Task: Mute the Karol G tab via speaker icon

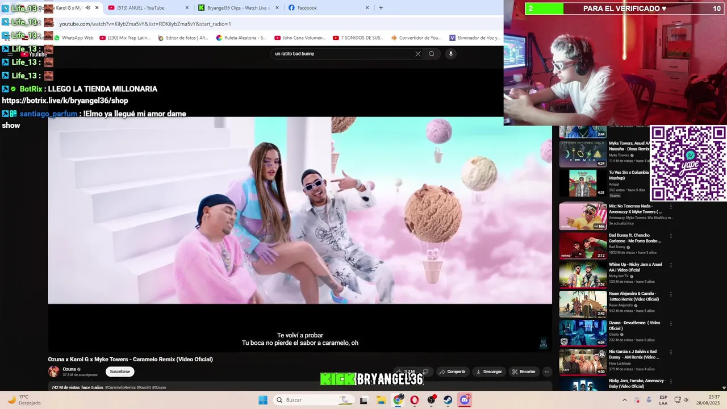Action: [x=87, y=8]
